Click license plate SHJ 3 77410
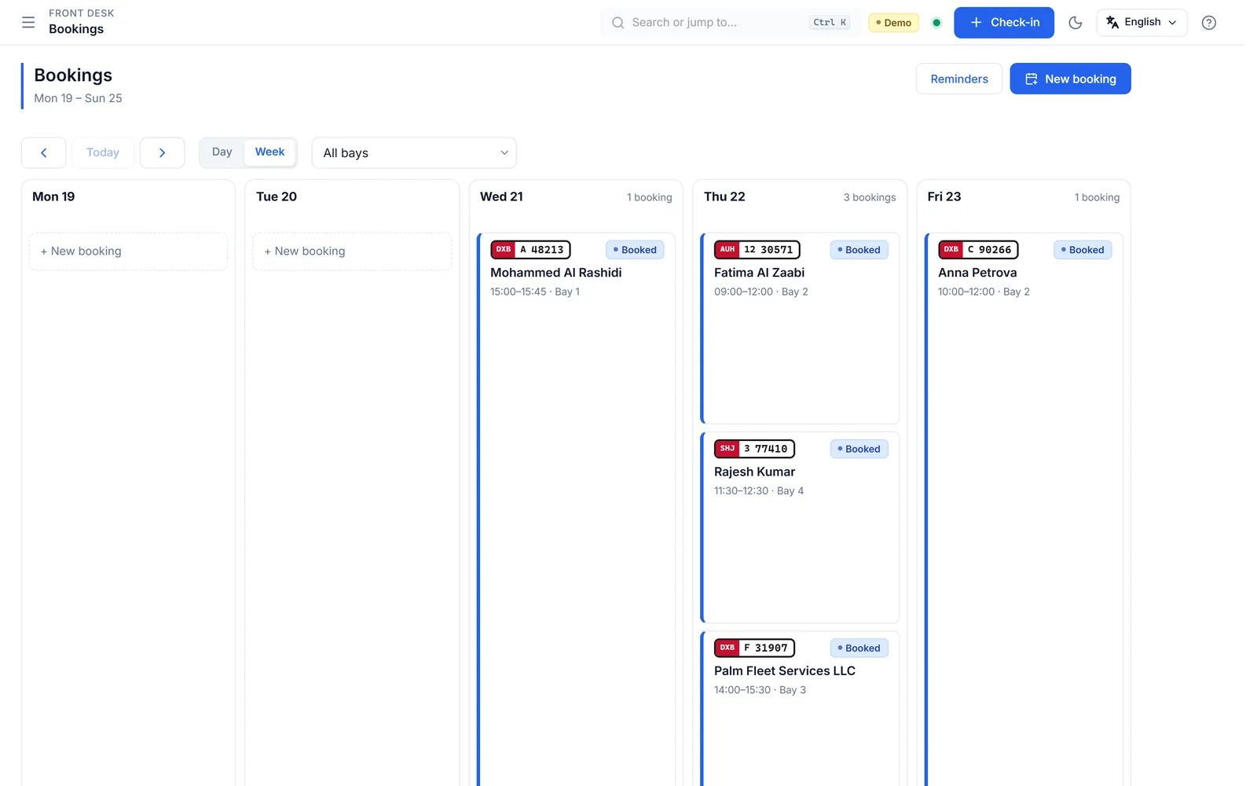The width and height of the screenshot is (1257, 786). (x=754, y=449)
